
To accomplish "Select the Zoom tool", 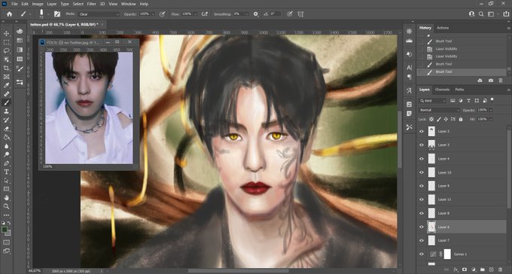I will click(x=6, y=206).
